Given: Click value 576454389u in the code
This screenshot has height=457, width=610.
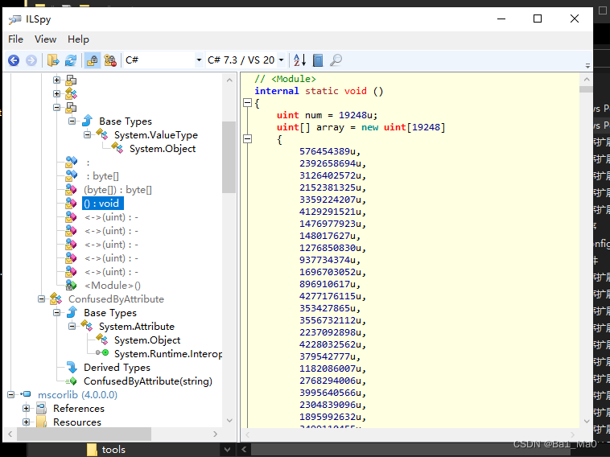Looking at the screenshot, I should coord(330,151).
